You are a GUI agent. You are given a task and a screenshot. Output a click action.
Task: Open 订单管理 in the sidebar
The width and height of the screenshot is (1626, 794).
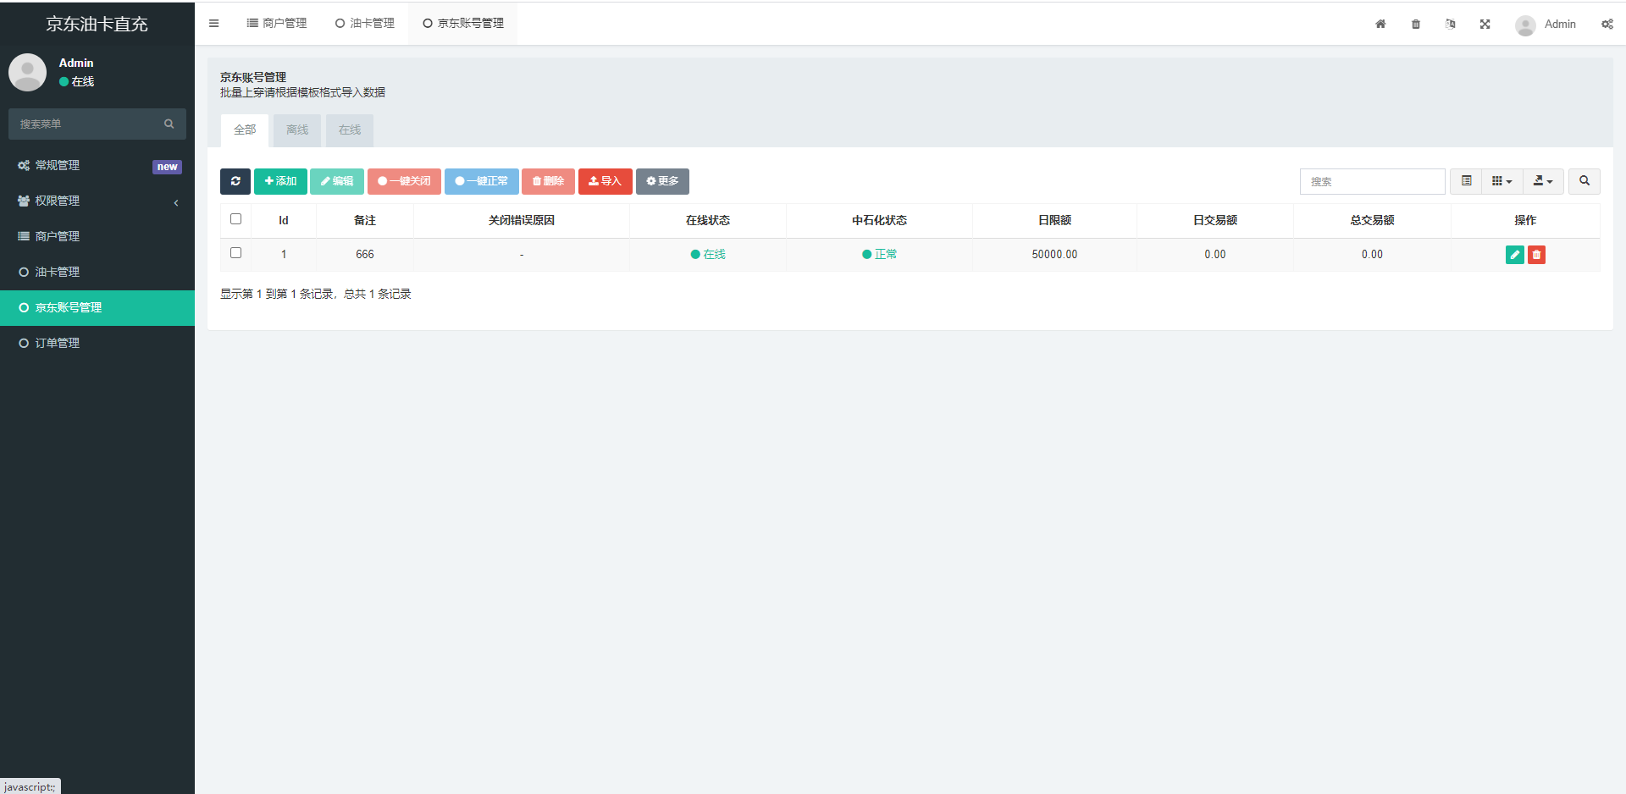pyautogui.click(x=97, y=343)
